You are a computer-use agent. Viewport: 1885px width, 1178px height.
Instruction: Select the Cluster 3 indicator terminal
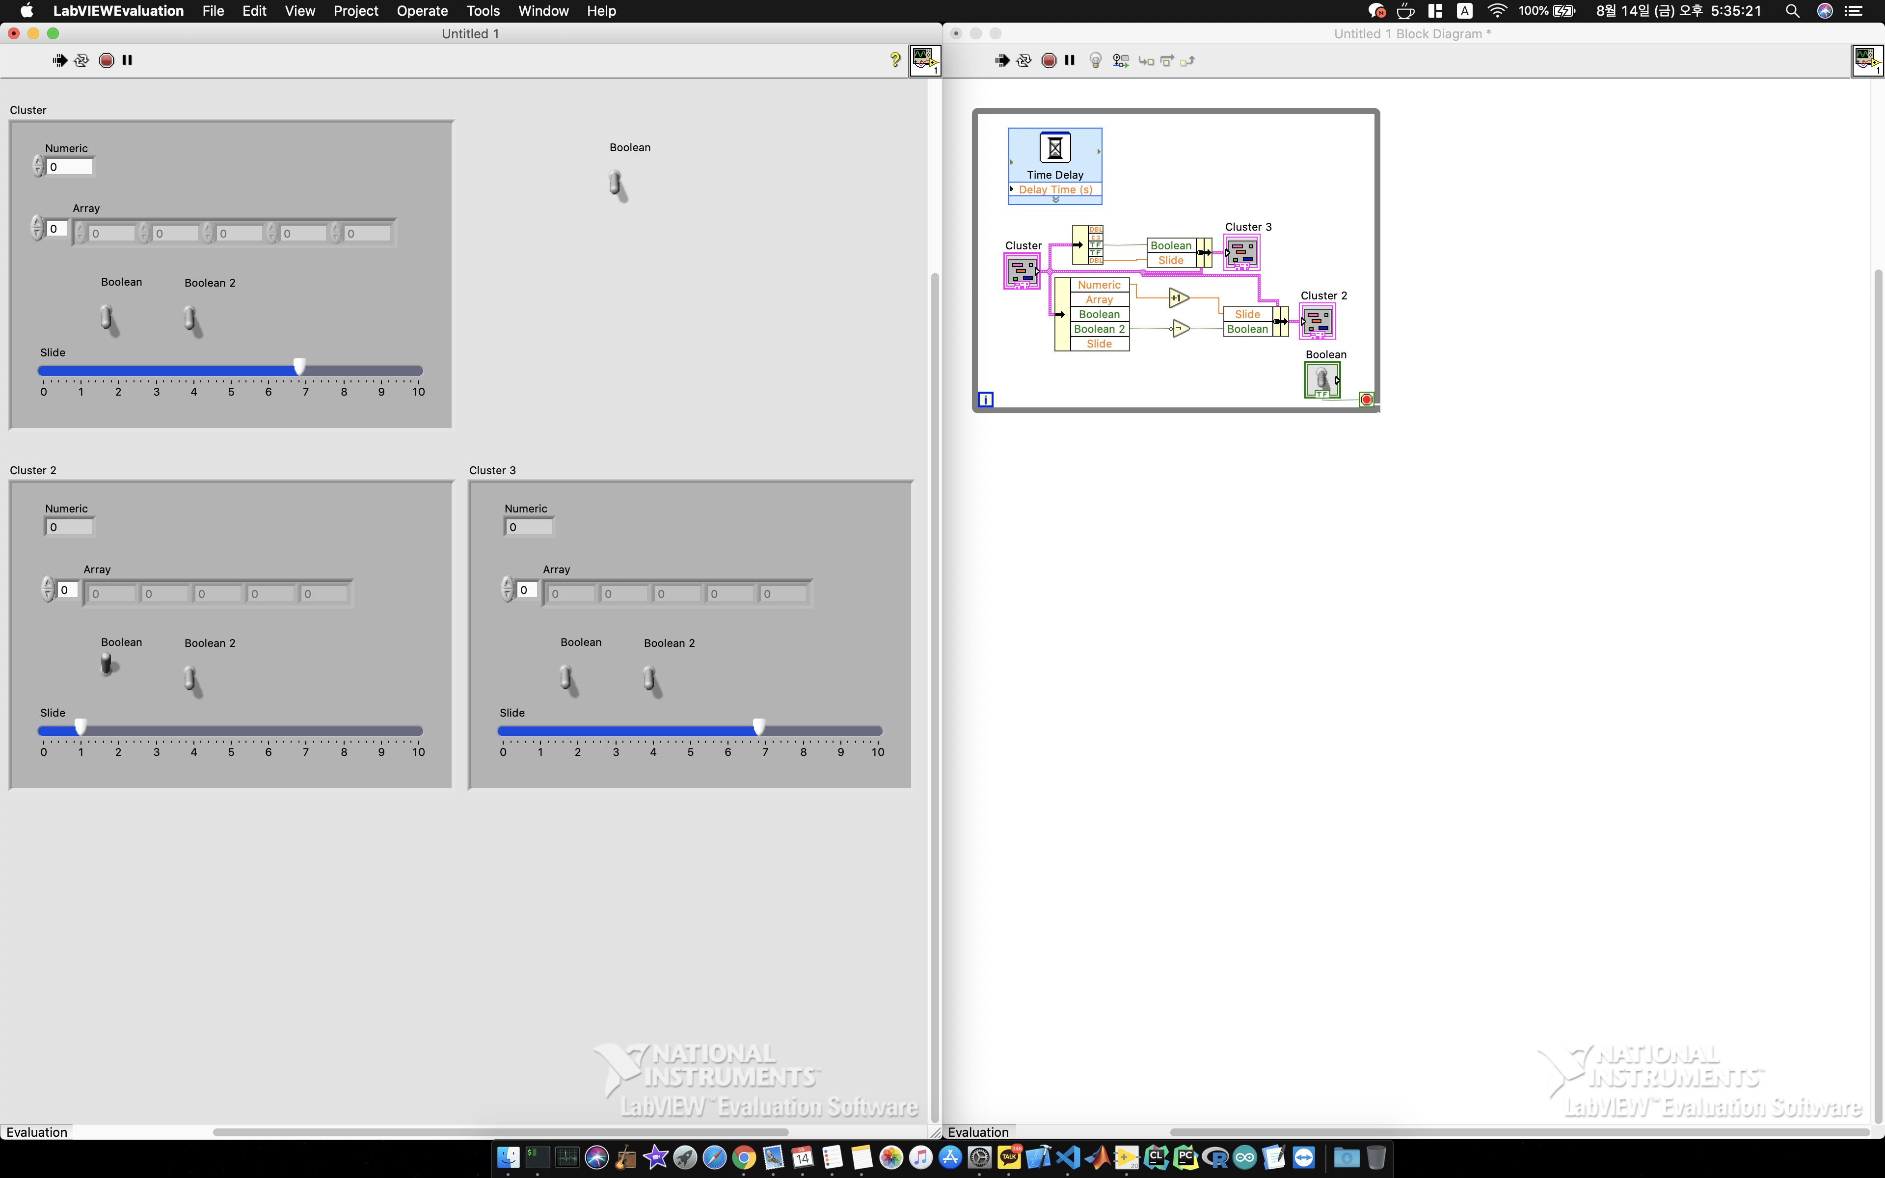pos(1241,252)
